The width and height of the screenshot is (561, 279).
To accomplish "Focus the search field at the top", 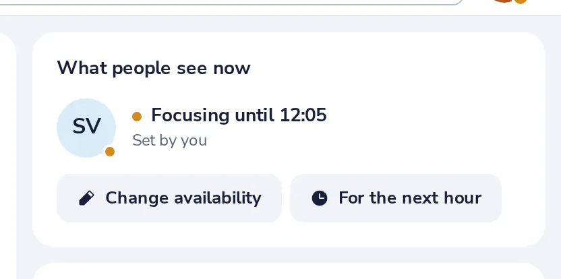I will click(x=229, y=2).
